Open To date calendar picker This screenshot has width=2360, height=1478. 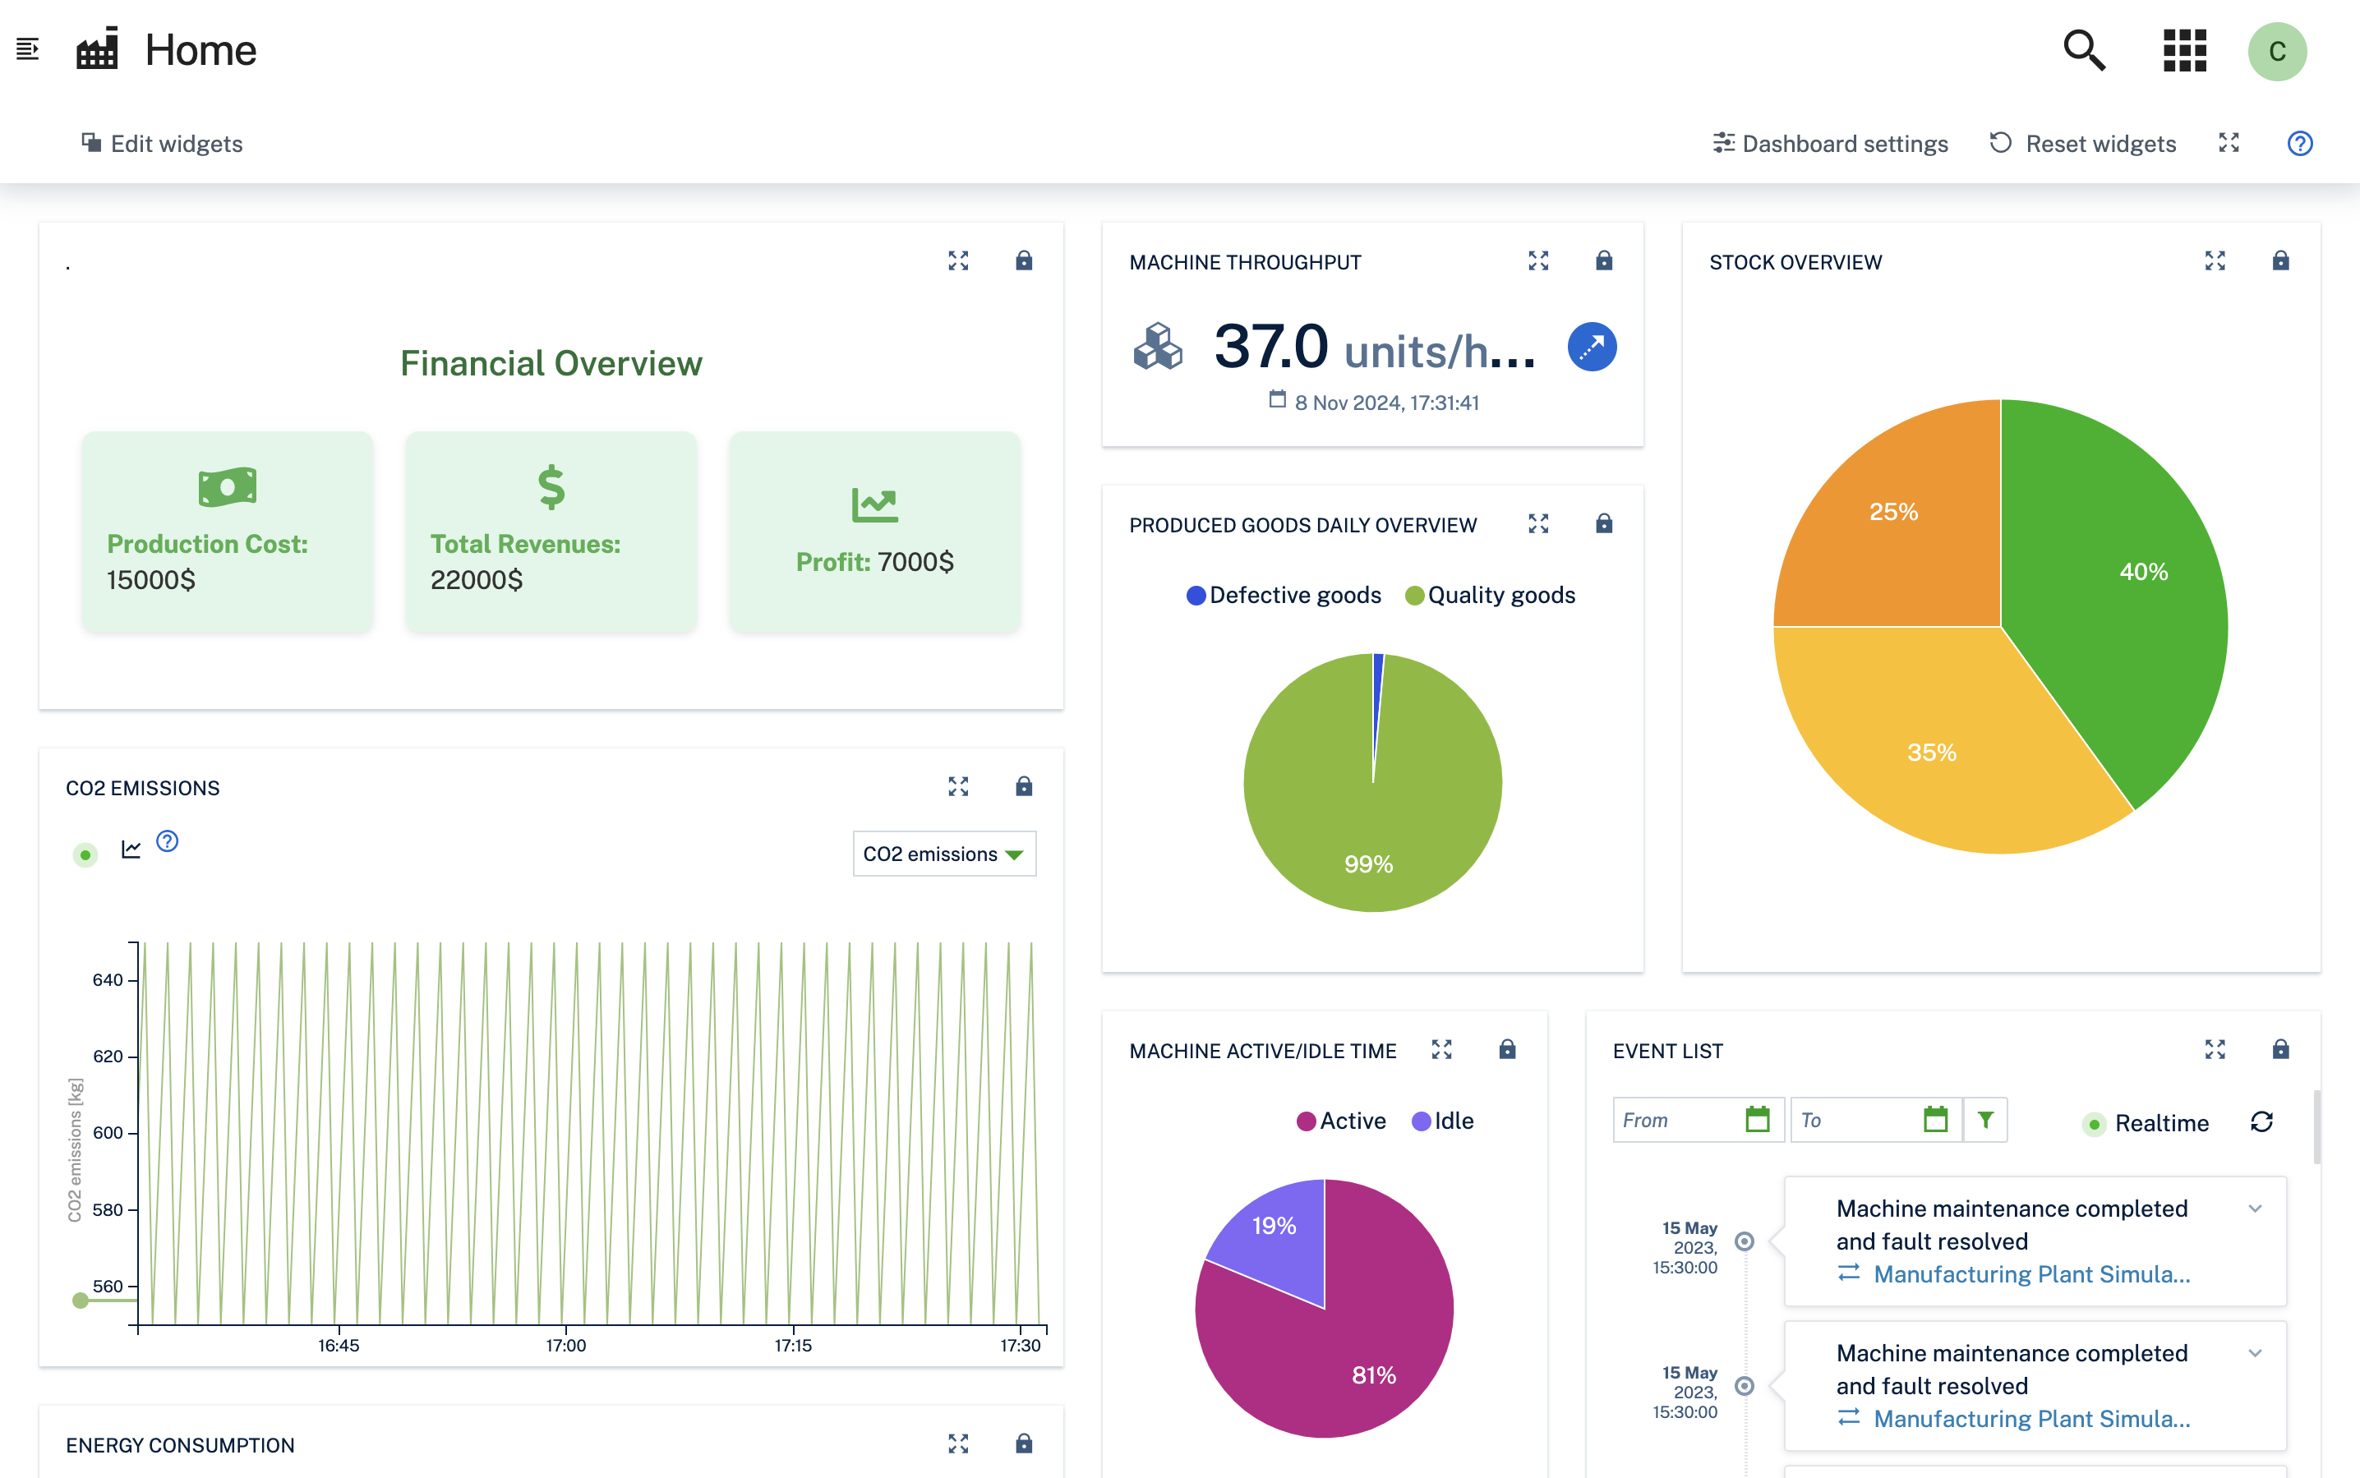[1936, 1119]
